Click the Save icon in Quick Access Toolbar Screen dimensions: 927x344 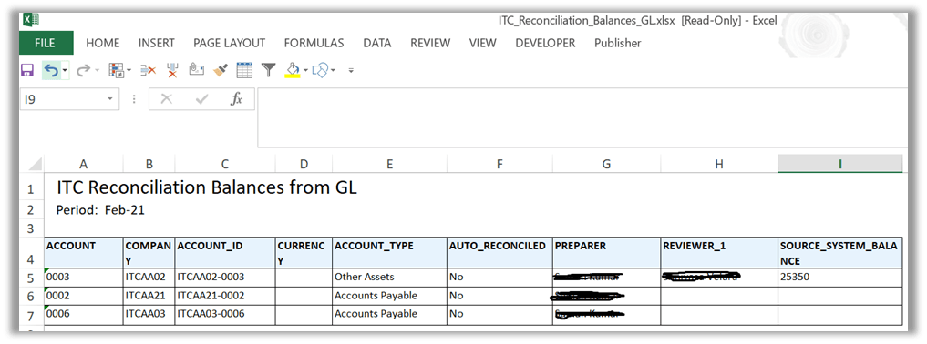(x=27, y=71)
